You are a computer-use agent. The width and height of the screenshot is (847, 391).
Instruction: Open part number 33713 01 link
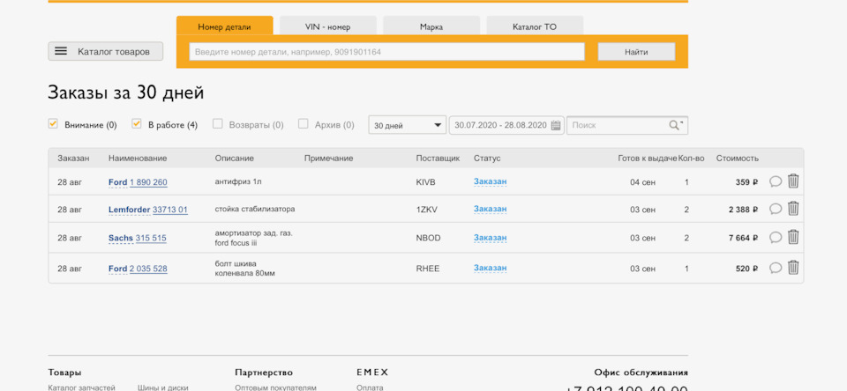pyautogui.click(x=170, y=210)
